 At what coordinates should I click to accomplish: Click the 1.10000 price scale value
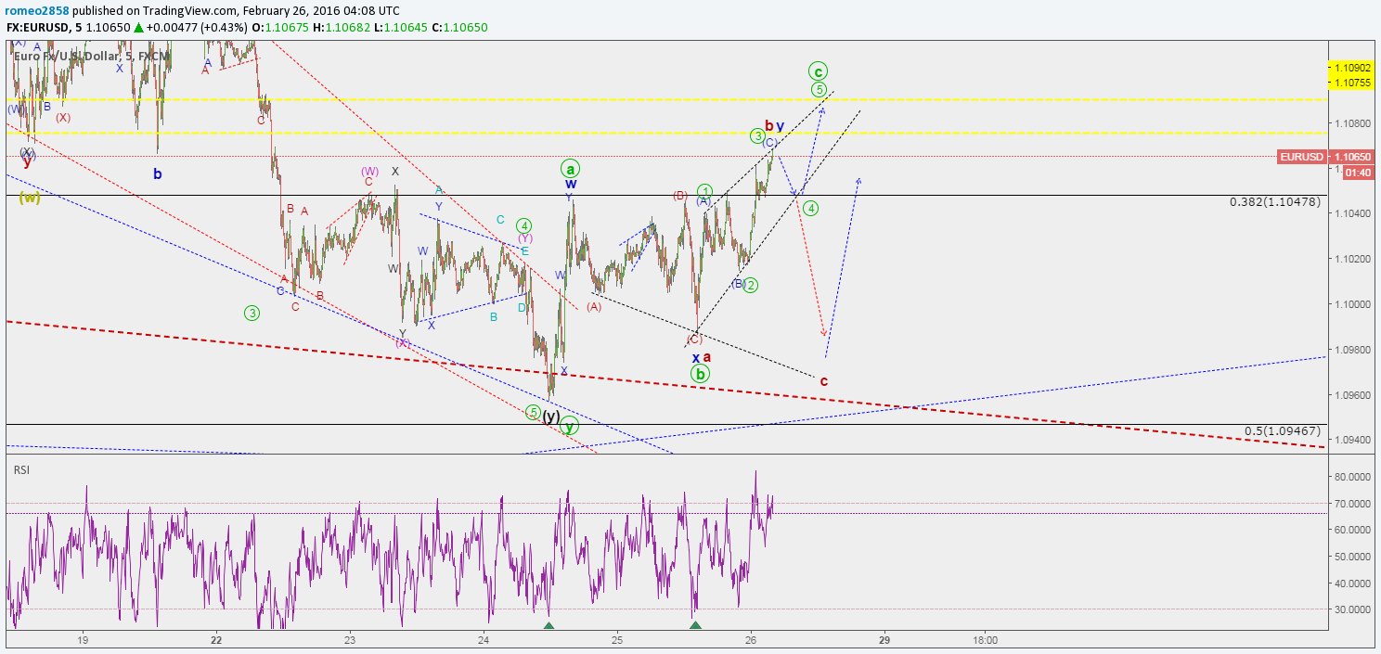coord(1353,304)
